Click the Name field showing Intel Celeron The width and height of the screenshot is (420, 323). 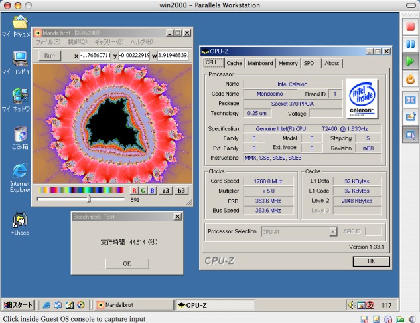click(293, 84)
